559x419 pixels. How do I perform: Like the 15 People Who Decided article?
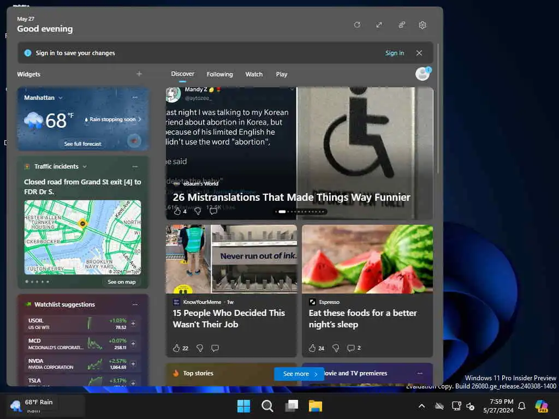pos(176,348)
